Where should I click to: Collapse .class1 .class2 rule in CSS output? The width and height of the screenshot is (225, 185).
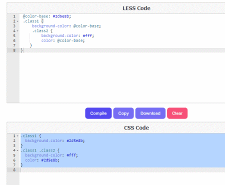pos(17,150)
